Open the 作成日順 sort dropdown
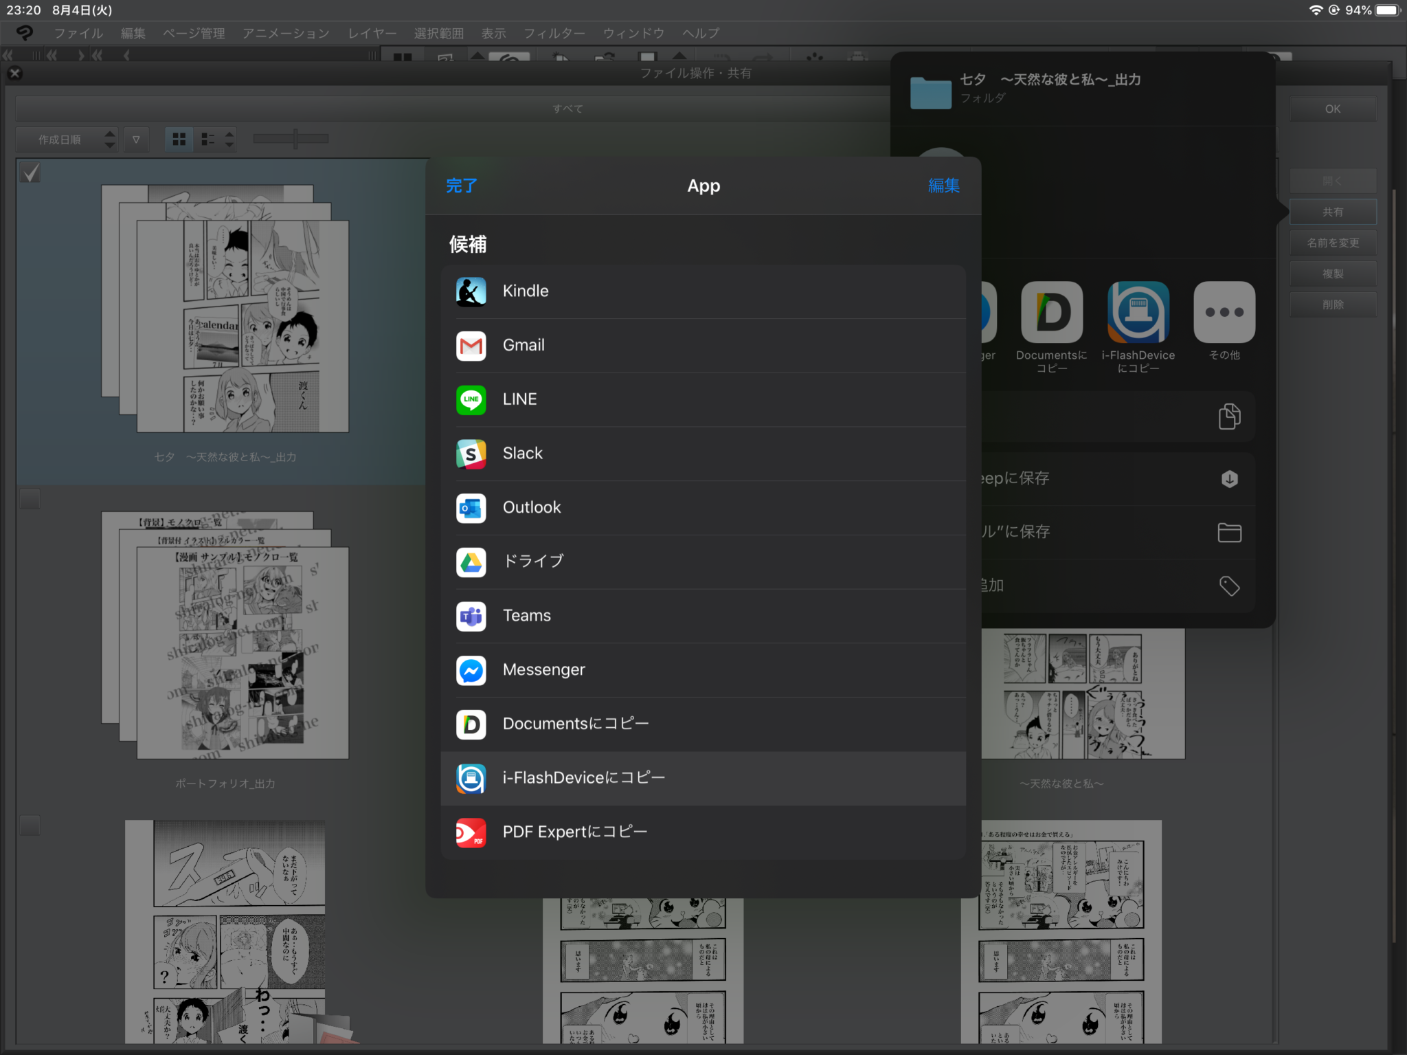 point(67,140)
